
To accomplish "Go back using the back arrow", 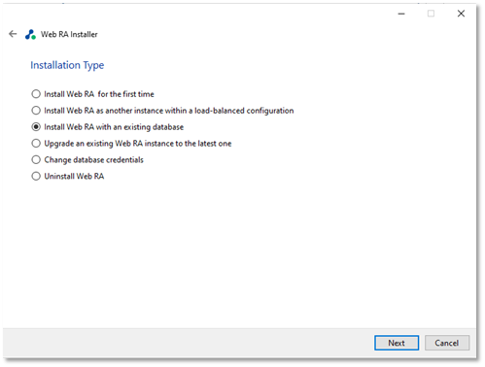I will 13,34.
